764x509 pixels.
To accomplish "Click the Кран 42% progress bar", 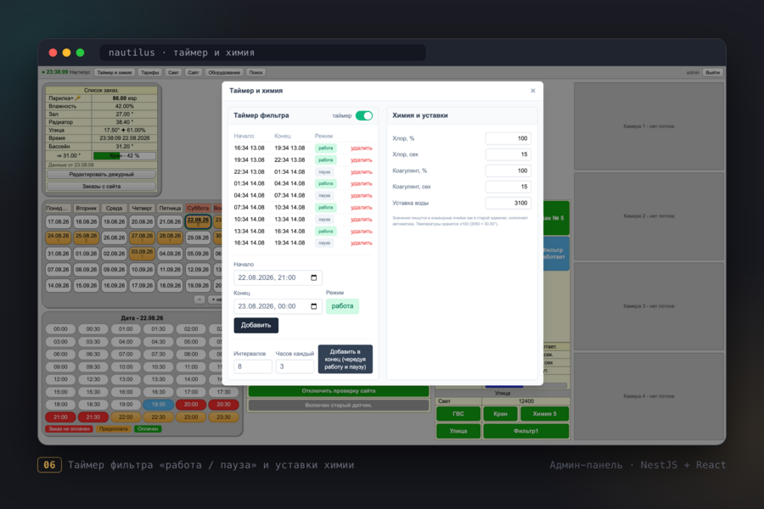I will 124,156.
